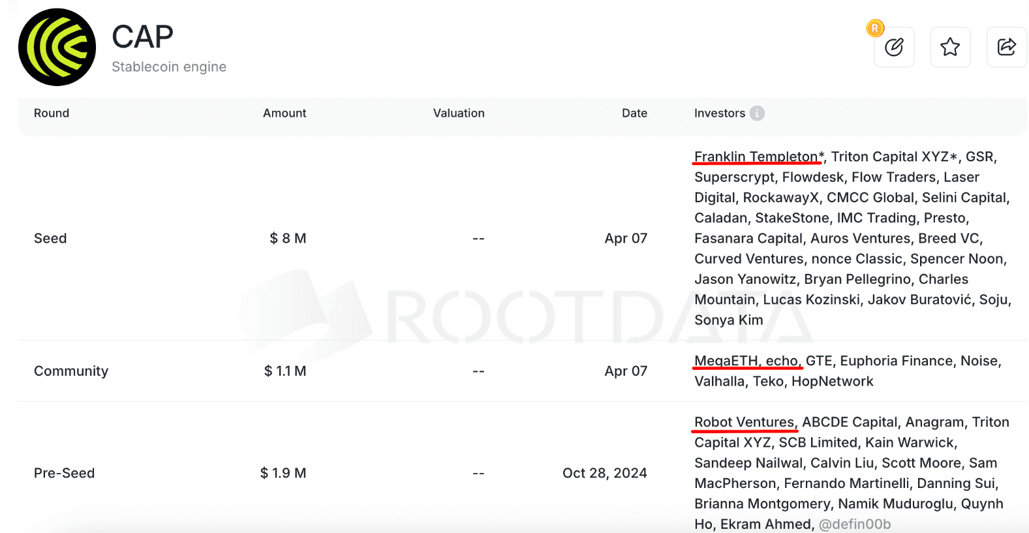Open MegaETH investor link

coord(726,361)
